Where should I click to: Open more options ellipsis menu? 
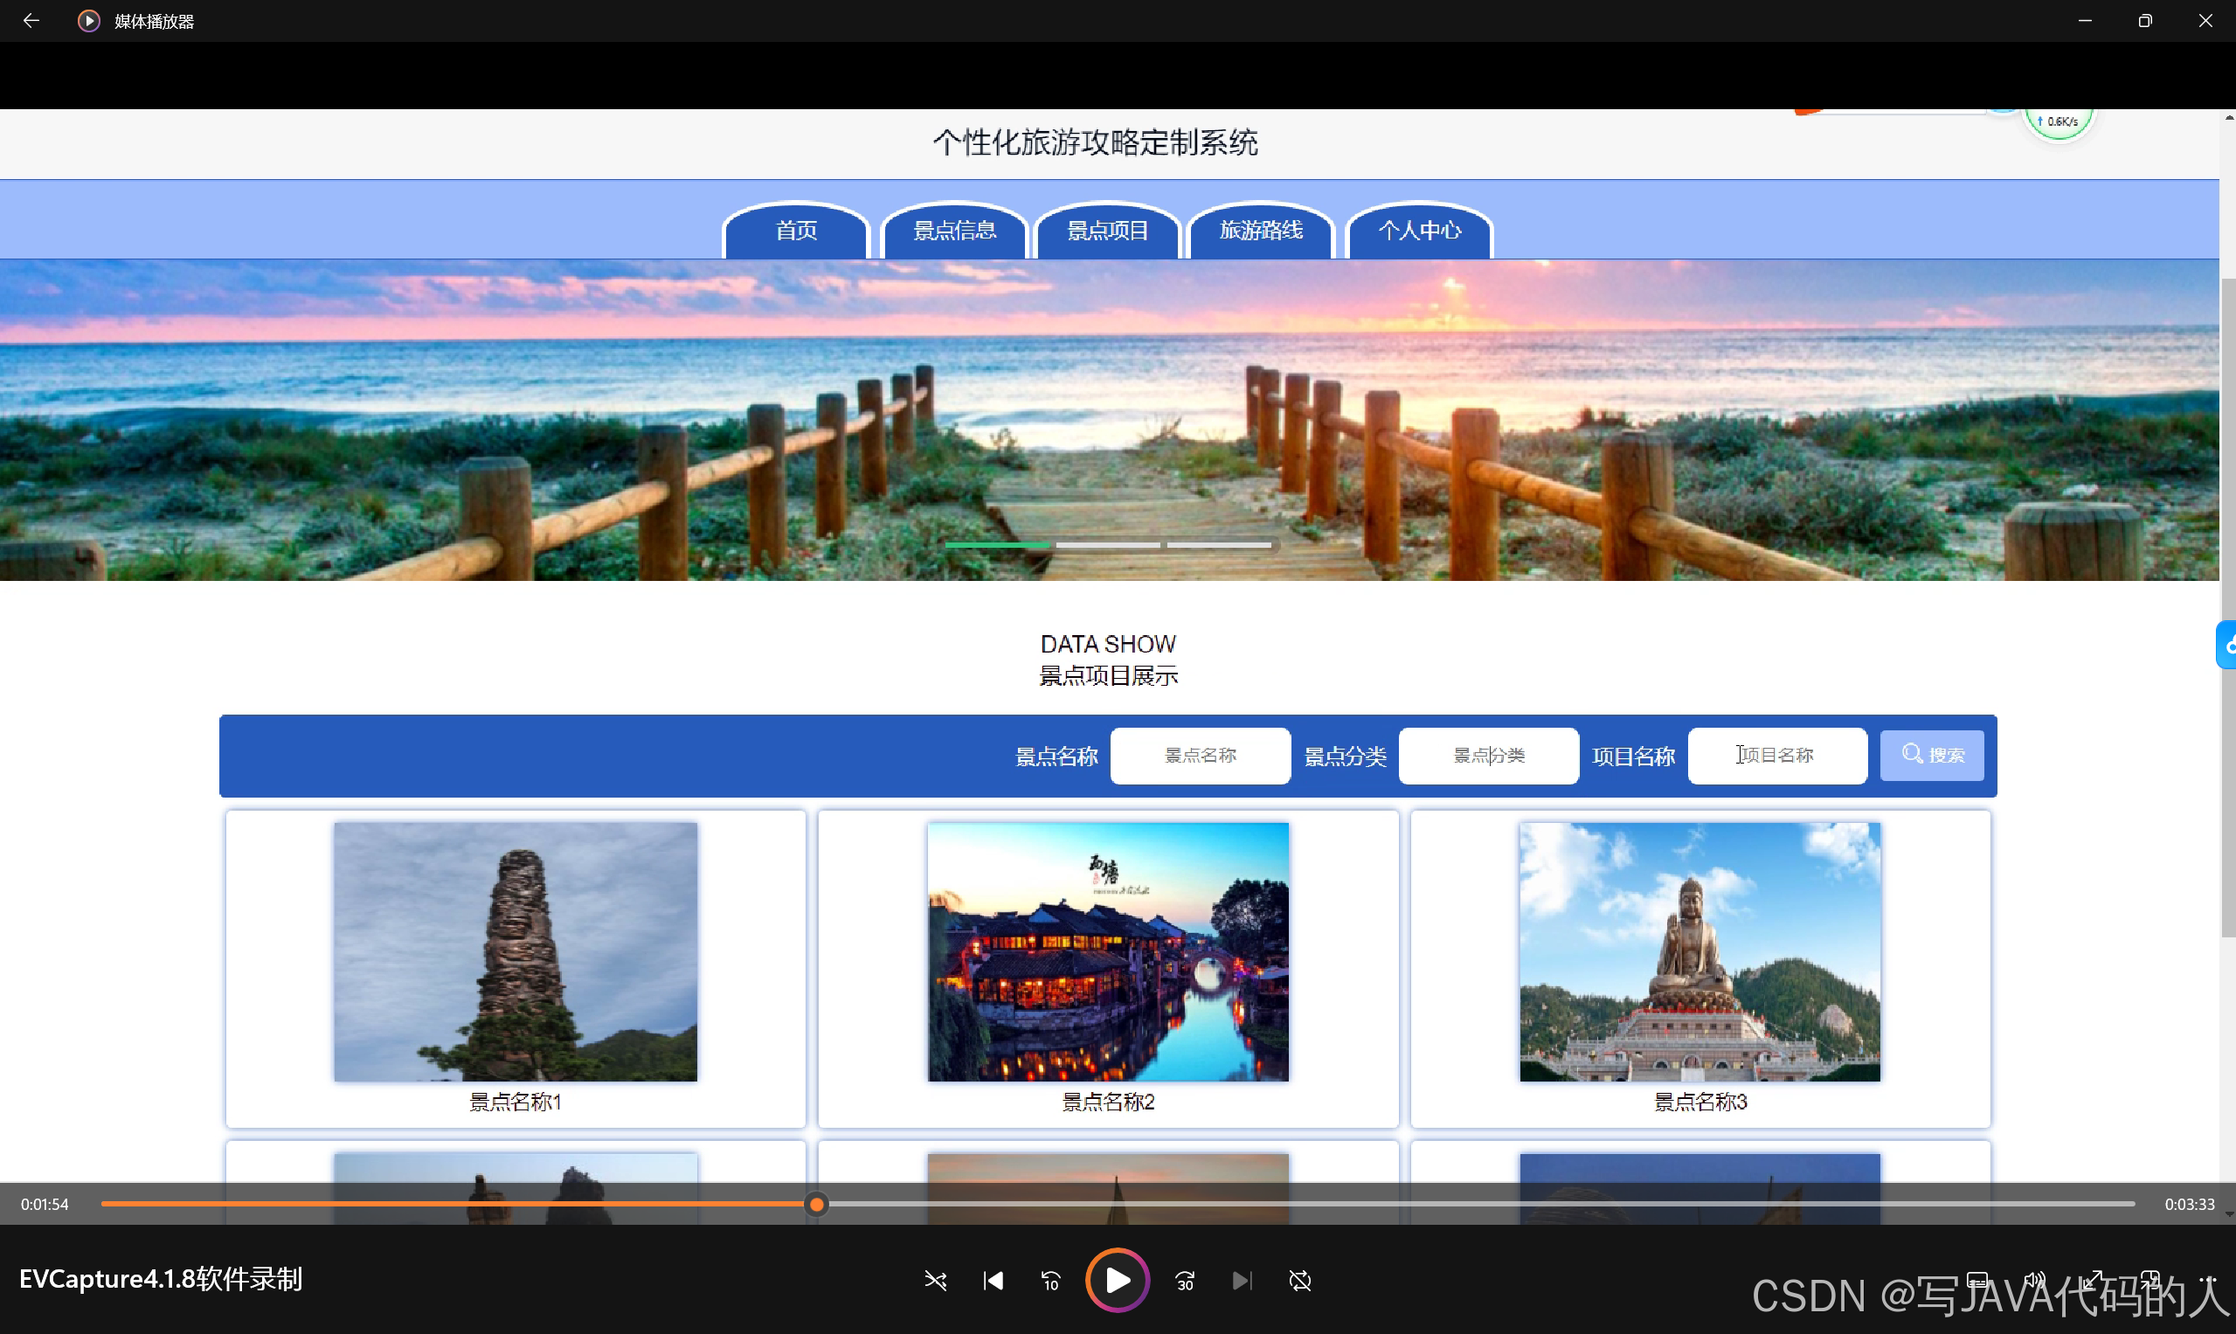click(x=2206, y=1280)
